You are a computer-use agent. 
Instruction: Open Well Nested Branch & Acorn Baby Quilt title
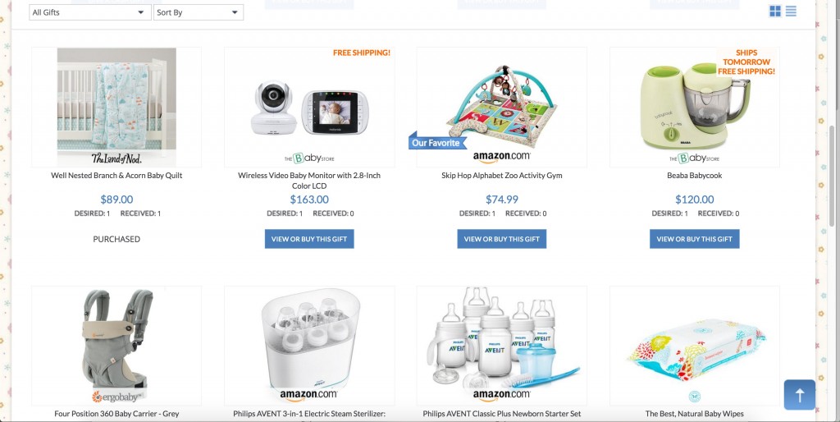pyautogui.click(x=116, y=176)
